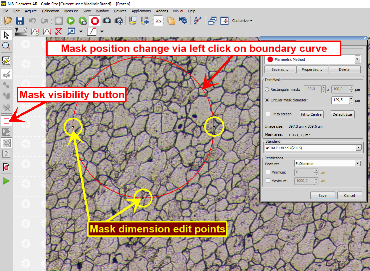Click the Properties... button
370x271 pixels.
tap(312, 69)
